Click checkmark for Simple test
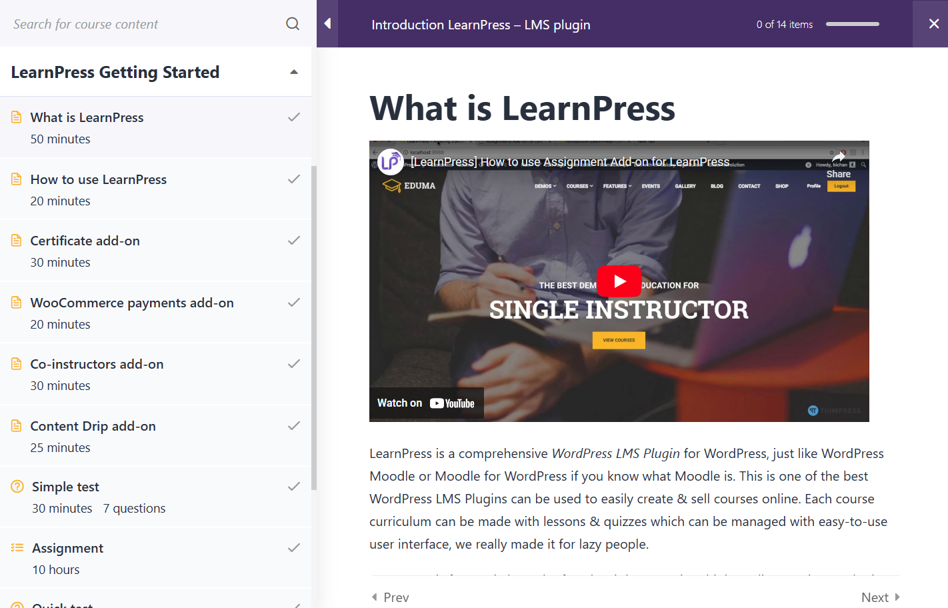Viewport: 948px width, 608px height. pos(294,487)
